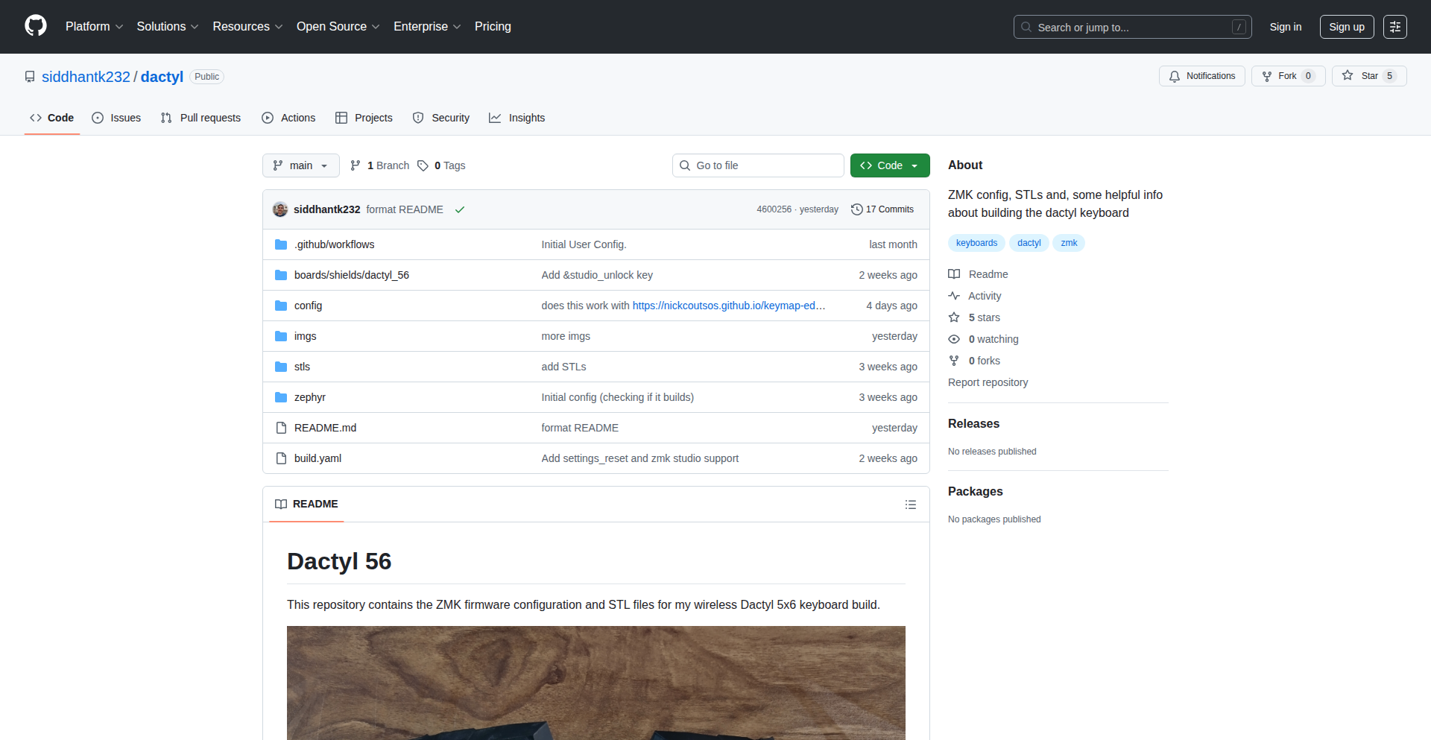Fork the dactyl repository
1431x740 pixels.
tap(1288, 76)
